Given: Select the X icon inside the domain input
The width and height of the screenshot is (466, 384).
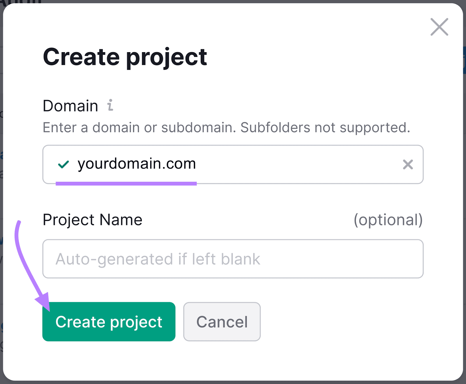Looking at the screenshot, I should 408,165.
